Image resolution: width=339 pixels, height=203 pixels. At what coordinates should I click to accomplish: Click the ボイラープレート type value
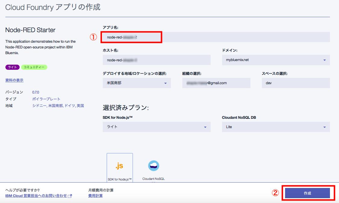coord(46,99)
